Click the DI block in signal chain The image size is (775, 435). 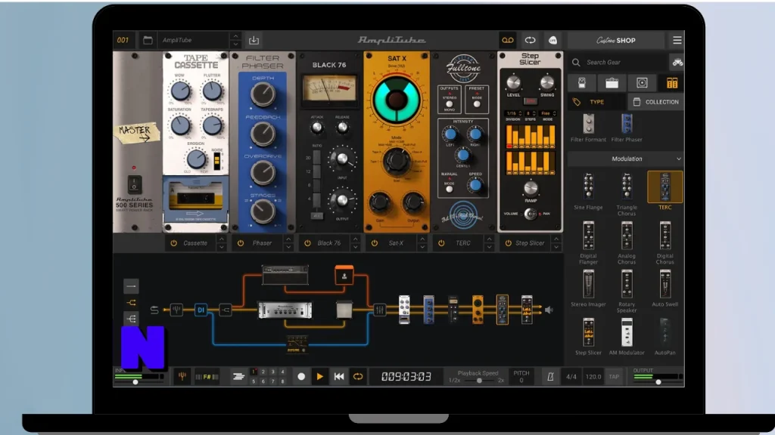pos(201,310)
